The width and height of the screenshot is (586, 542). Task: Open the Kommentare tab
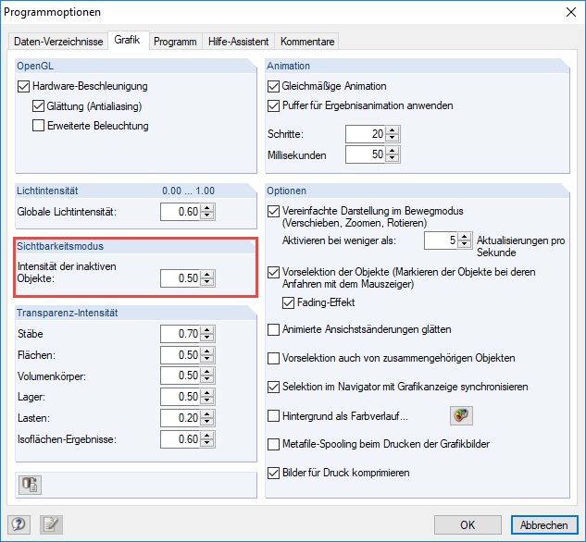coord(307,42)
